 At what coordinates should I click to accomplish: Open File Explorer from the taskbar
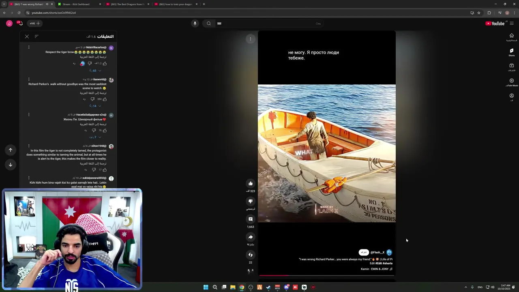pos(233,287)
